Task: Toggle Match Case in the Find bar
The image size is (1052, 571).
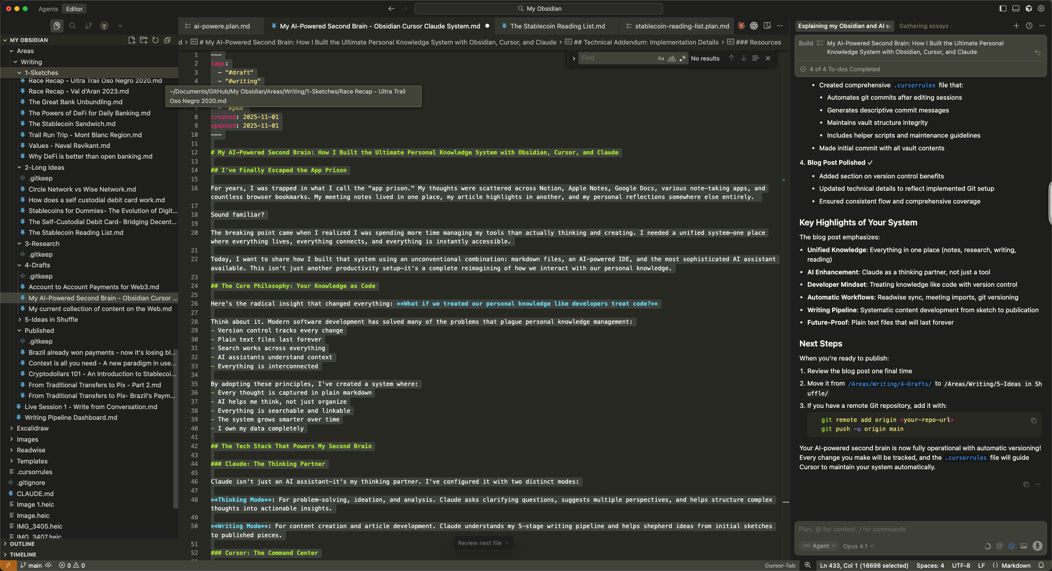Action: pos(660,58)
